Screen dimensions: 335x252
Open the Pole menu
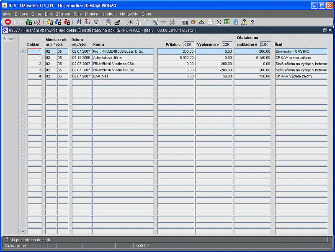click(x=77, y=14)
